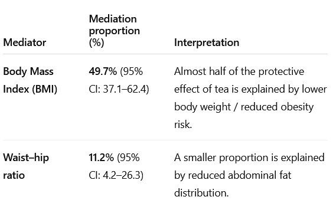Image resolution: width=336 pixels, height=213 pixels.
Task: Click the text 'body weight / reduced obesity'
Action: 244,107
